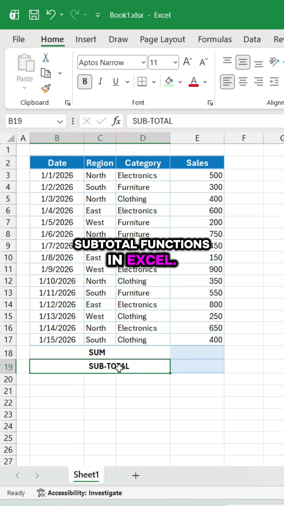Viewport: 284px width, 506px height.
Task: Open the Font settings dialog launcher
Action: (210, 103)
